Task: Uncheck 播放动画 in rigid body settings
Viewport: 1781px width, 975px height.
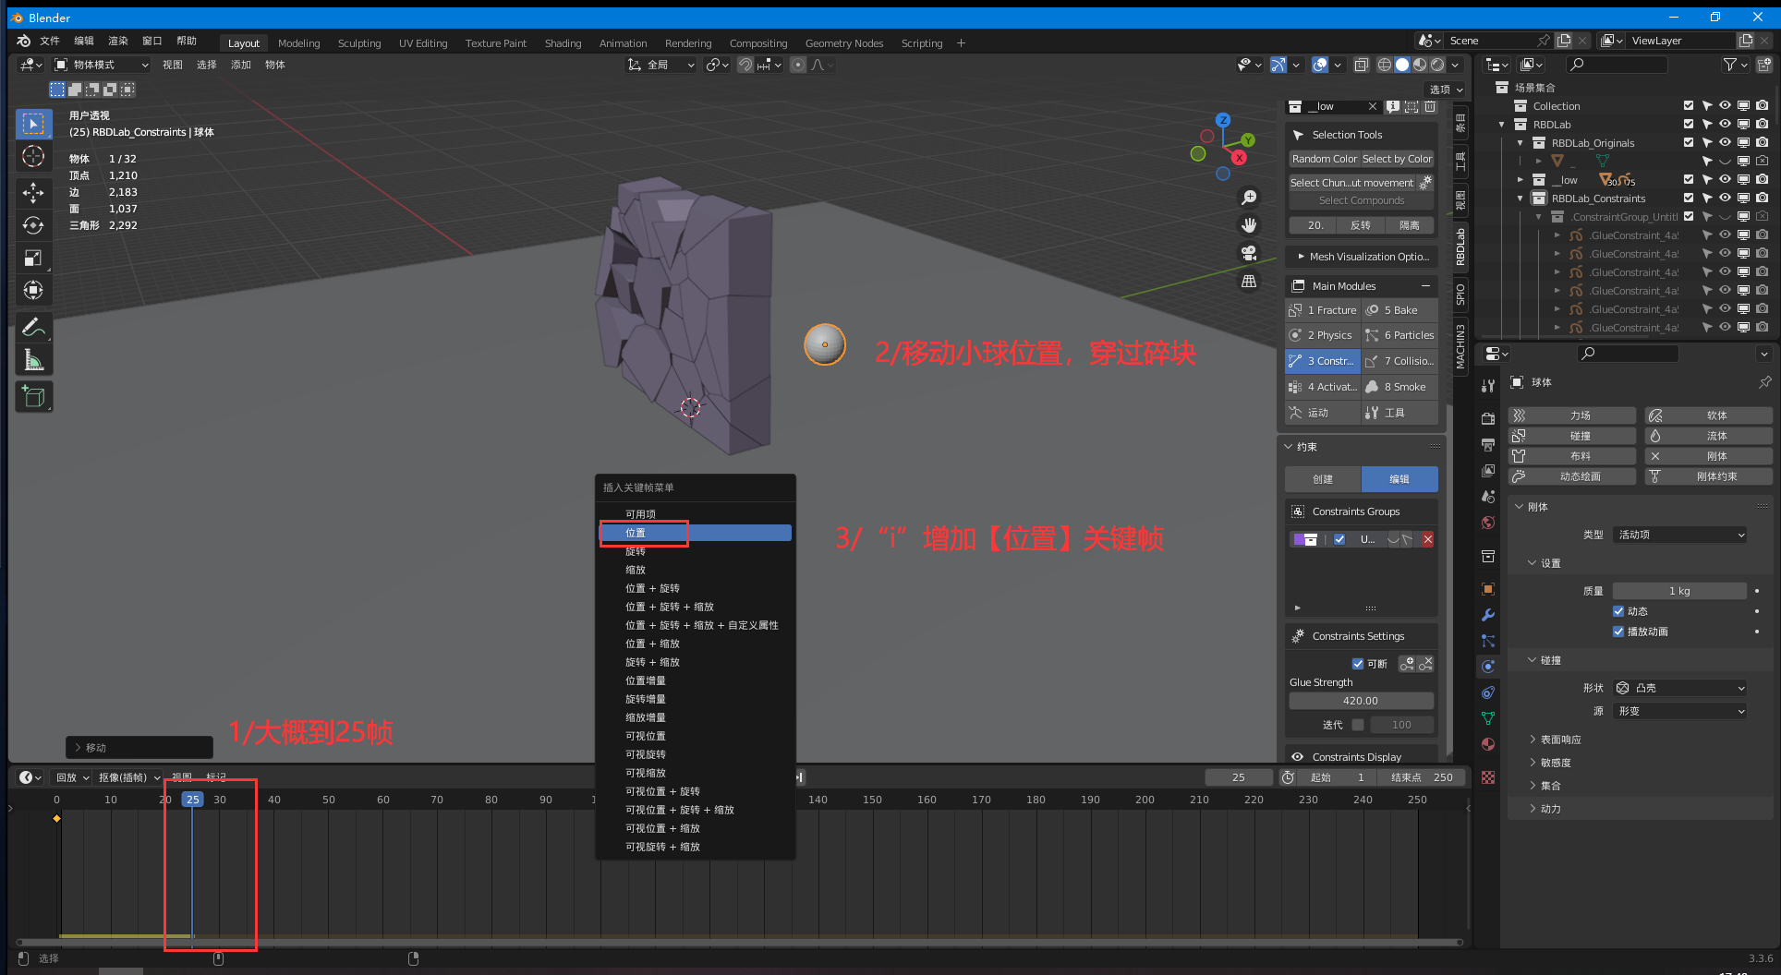Action: point(1619,632)
